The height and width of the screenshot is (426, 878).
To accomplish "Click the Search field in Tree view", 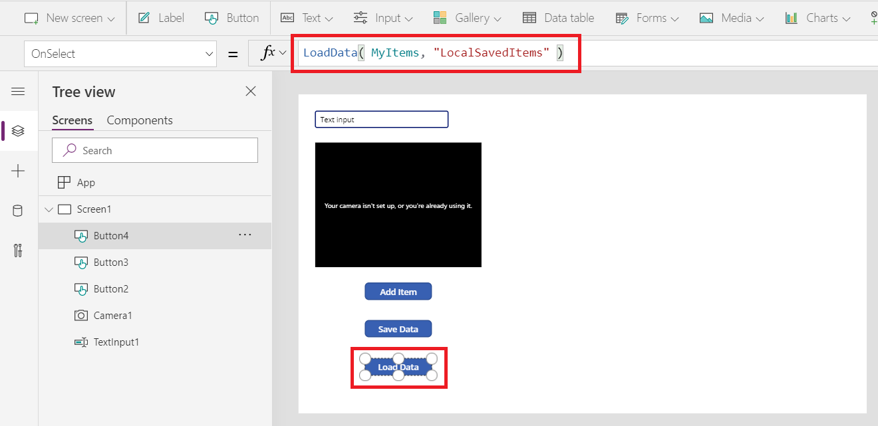I will tap(154, 150).
